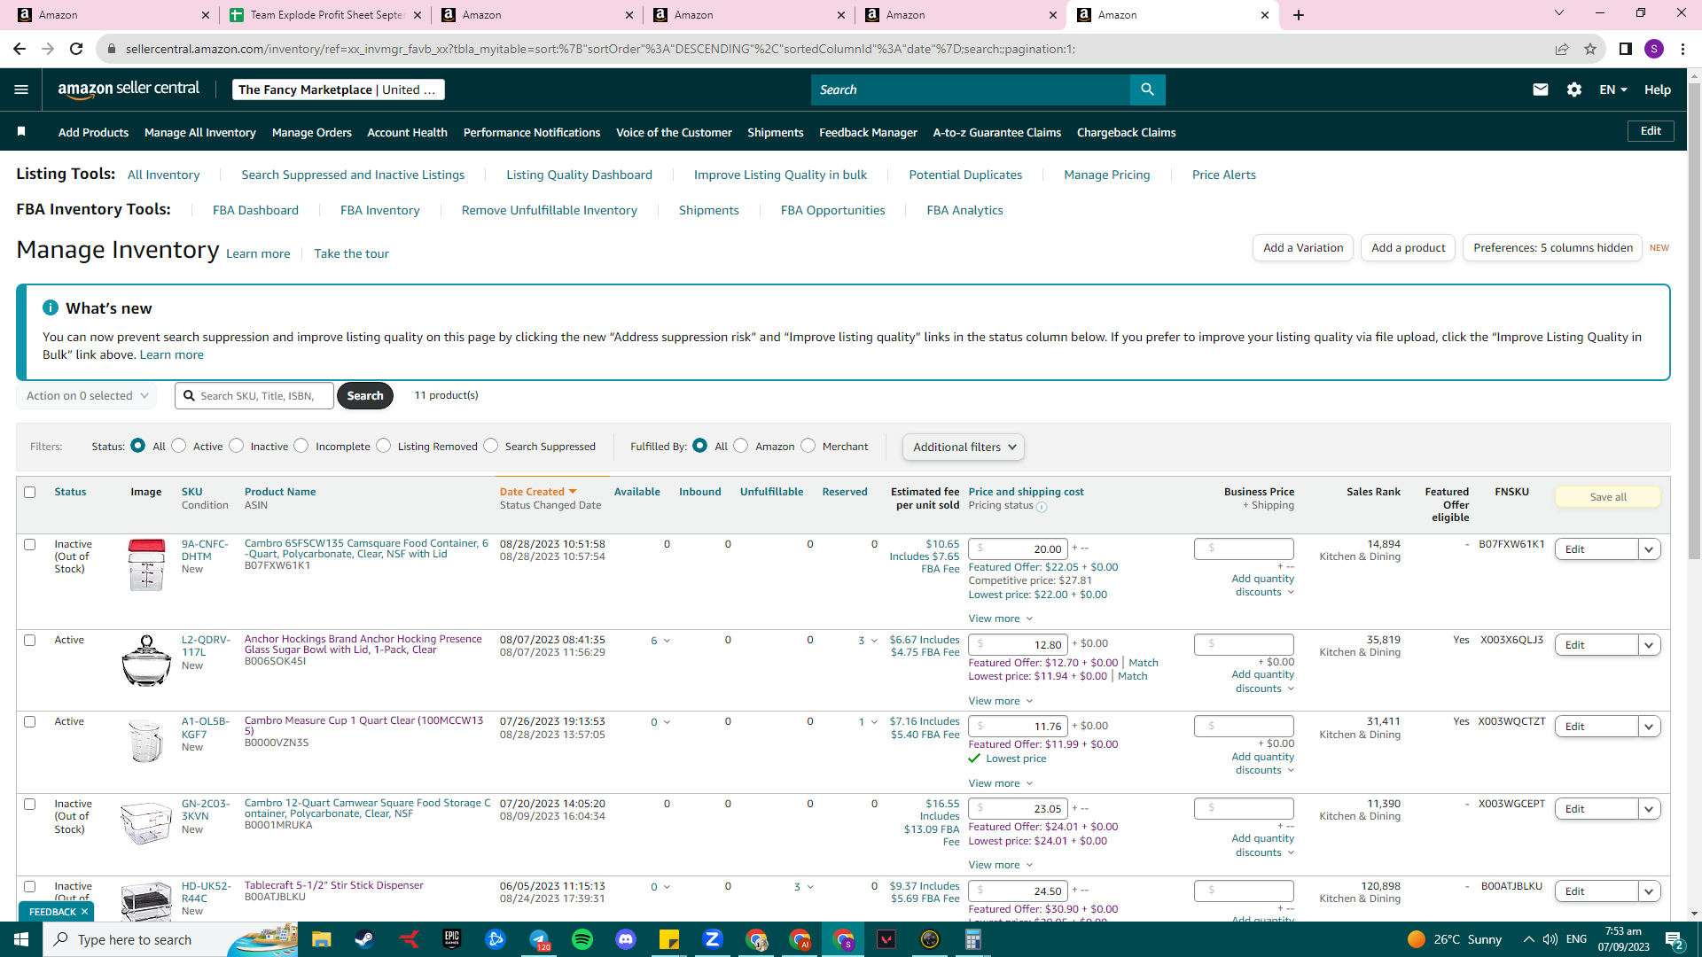Open Zoom from the taskbar
Screen dimensions: 1702x957
coord(713,939)
